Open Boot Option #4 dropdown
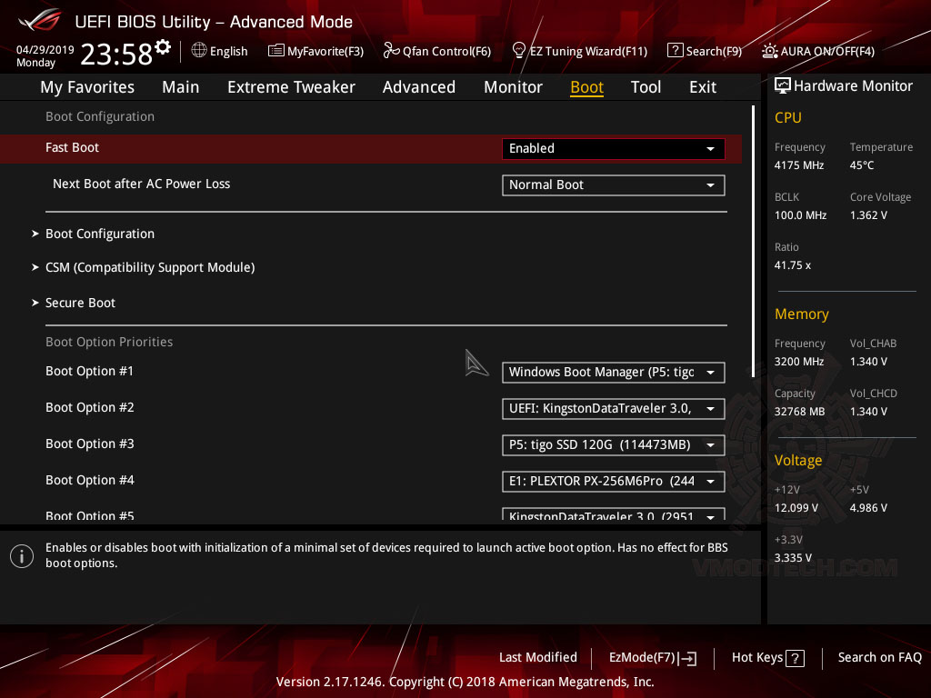 (614, 482)
